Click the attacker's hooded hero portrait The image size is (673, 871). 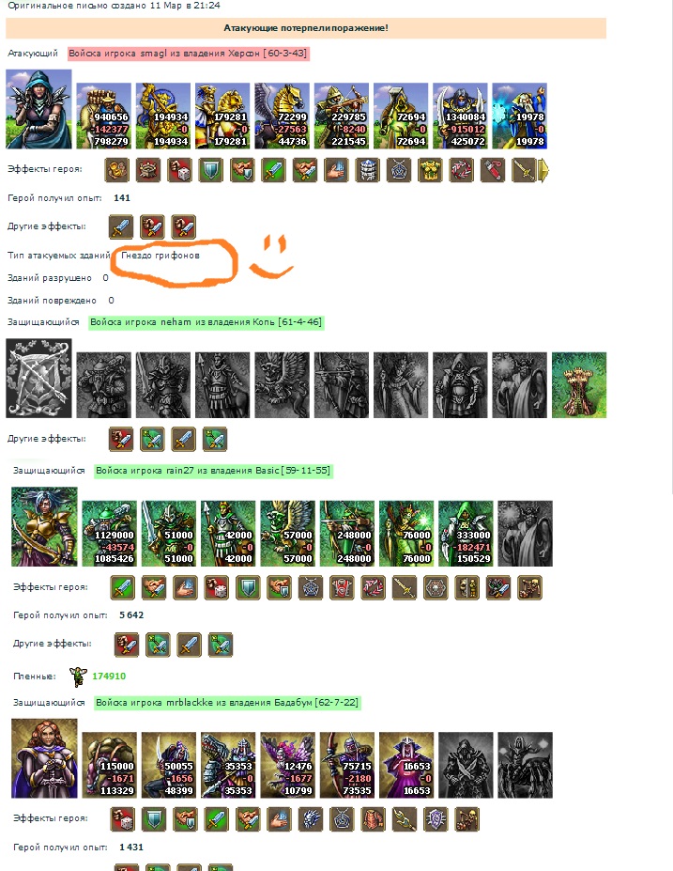point(38,109)
